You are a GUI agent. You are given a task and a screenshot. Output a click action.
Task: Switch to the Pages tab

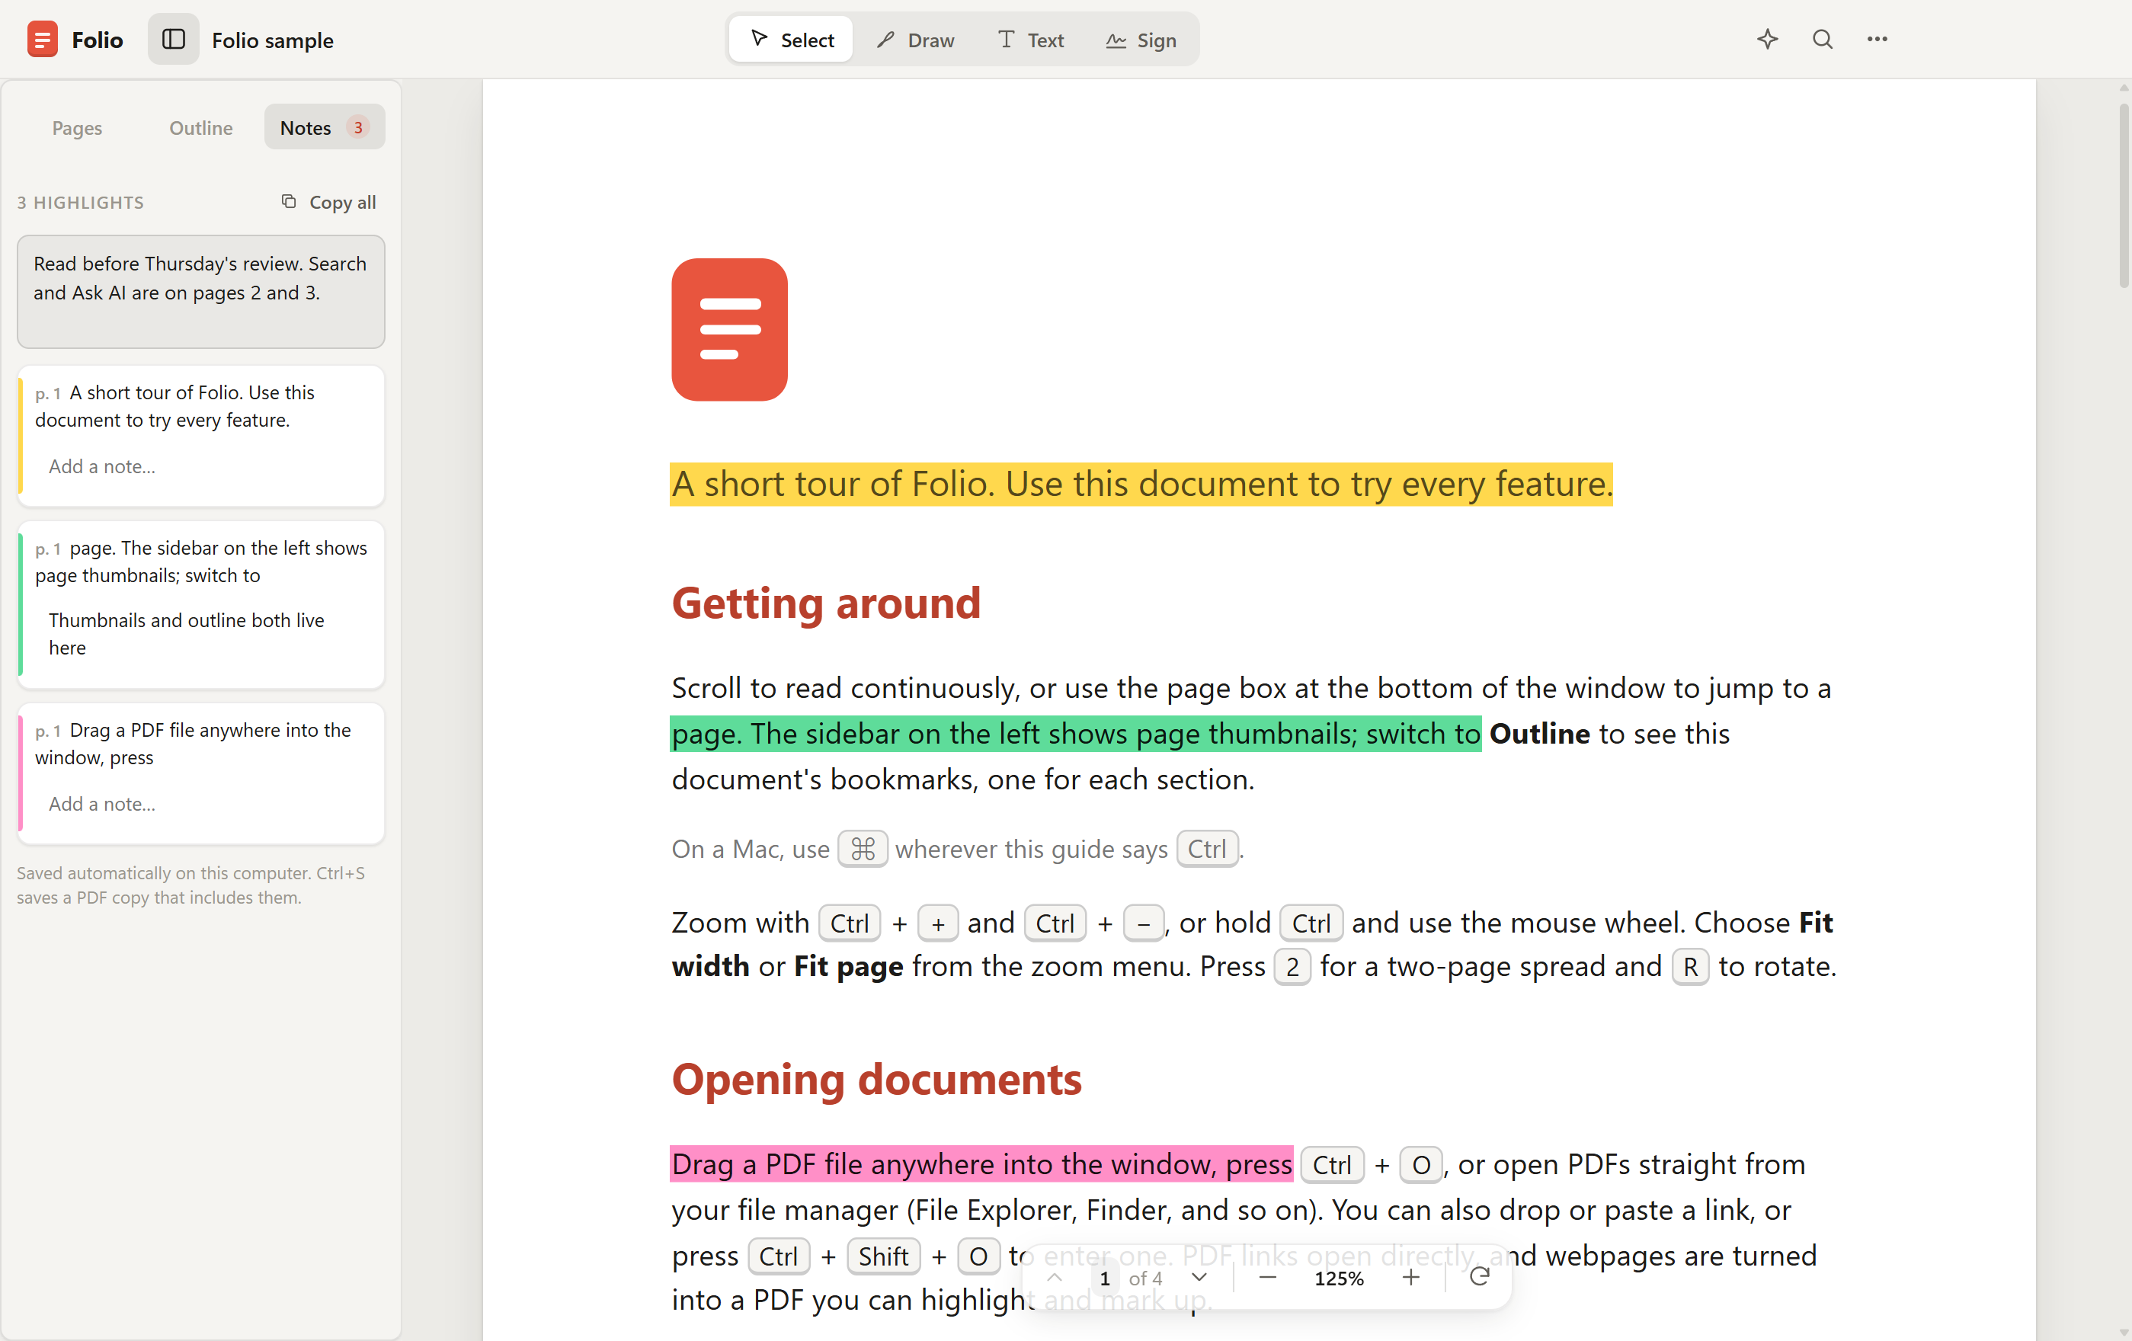tap(77, 127)
